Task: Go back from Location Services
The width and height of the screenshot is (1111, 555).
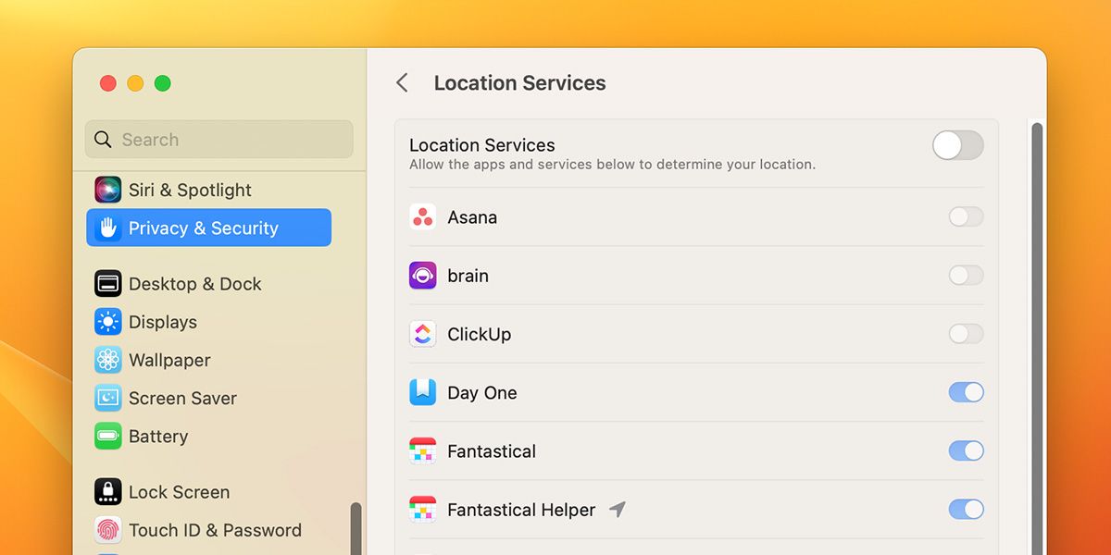Action: point(402,82)
